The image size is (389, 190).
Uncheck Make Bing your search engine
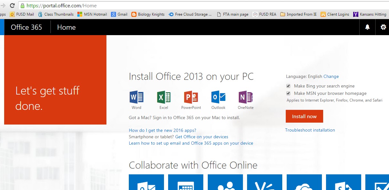click(288, 86)
